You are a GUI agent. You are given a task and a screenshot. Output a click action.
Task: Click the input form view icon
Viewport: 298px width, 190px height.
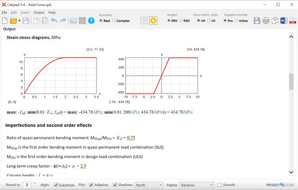click(x=144, y=21)
